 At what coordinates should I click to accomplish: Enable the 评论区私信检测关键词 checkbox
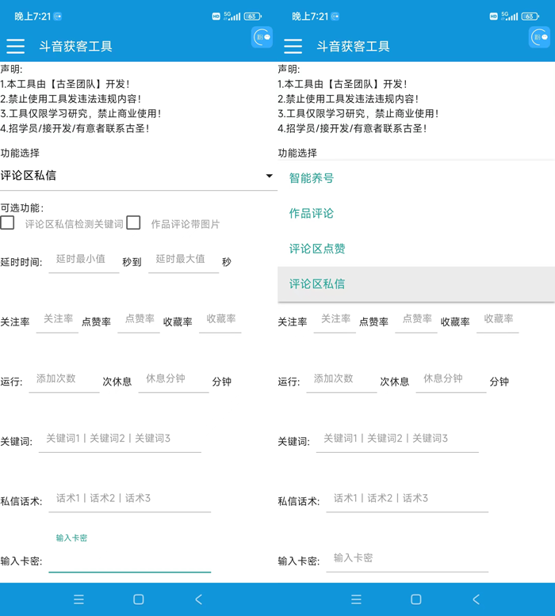pyautogui.click(x=8, y=223)
